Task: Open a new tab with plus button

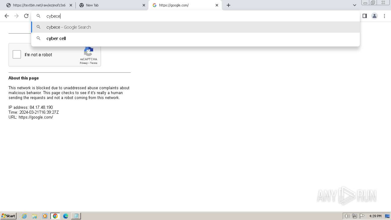Action: 228,5
